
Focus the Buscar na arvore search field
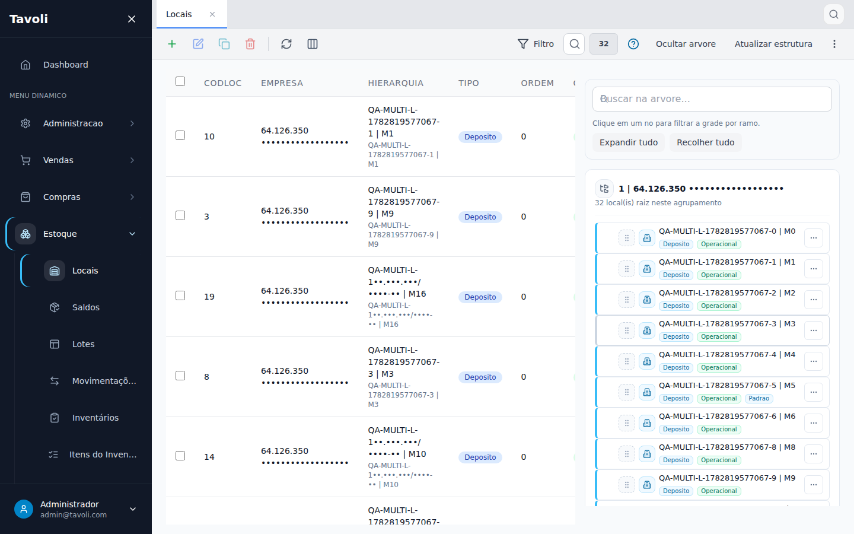tap(712, 99)
